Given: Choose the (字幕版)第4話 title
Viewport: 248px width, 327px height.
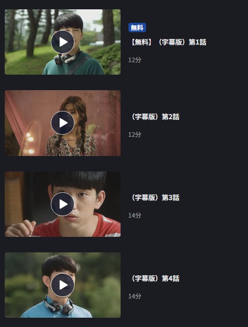Looking at the screenshot, I should click(154, 278).
